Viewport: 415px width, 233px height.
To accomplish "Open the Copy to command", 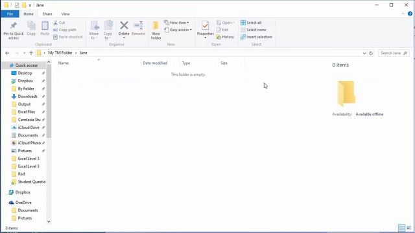I will click(108, 30).
